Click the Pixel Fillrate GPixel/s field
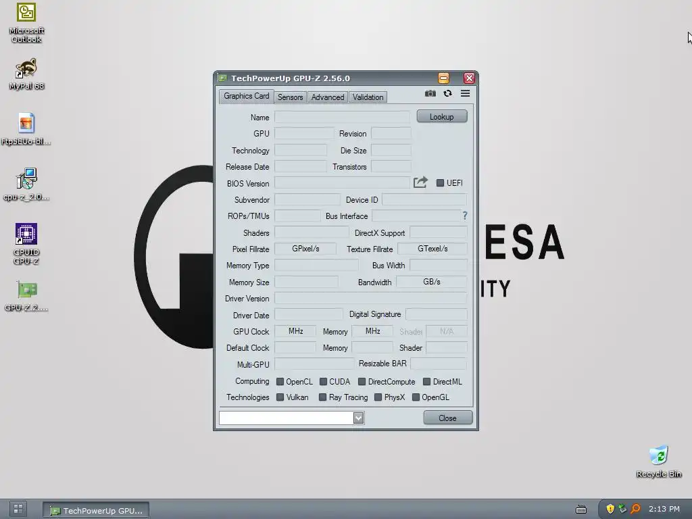This screenshot has width=692, height=519. 305,249
